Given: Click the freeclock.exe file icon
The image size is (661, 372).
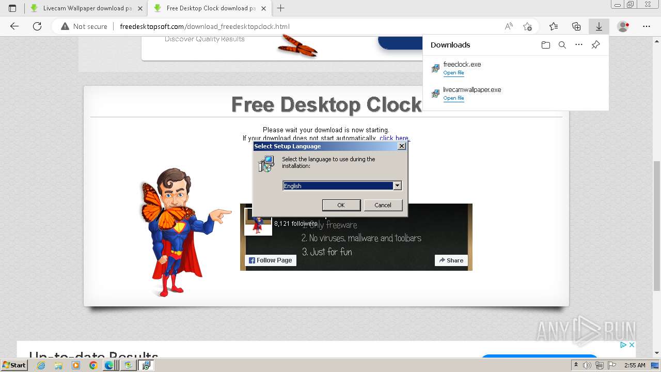Looking at the screenshot, I should click(435, 68).
